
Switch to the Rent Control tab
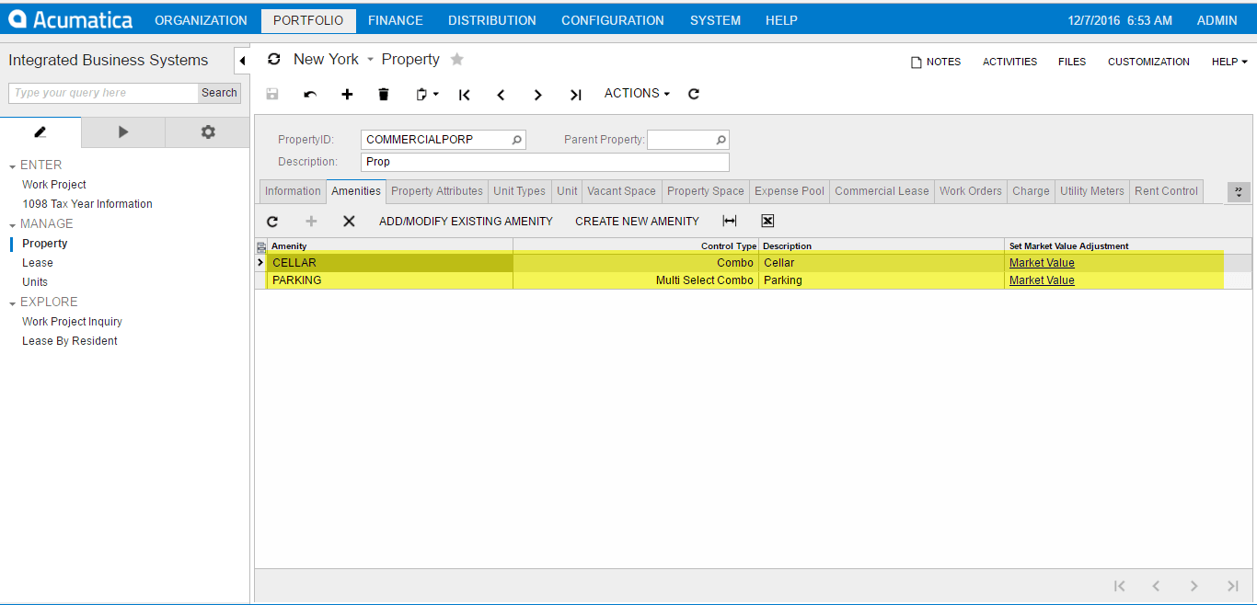pos(1166,191)
